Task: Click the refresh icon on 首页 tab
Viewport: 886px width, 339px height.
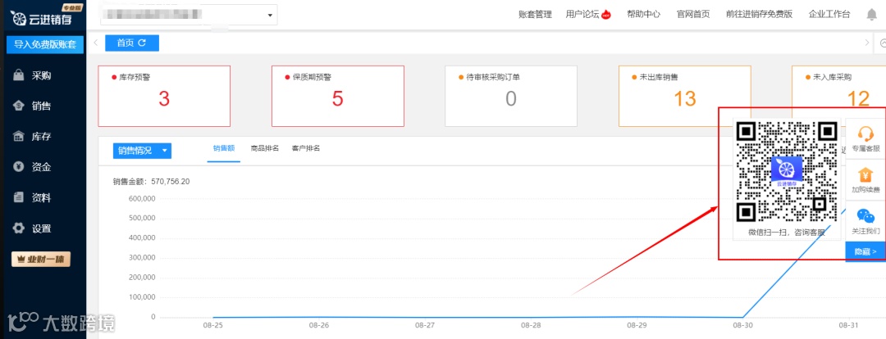Action: click(143, 43)
